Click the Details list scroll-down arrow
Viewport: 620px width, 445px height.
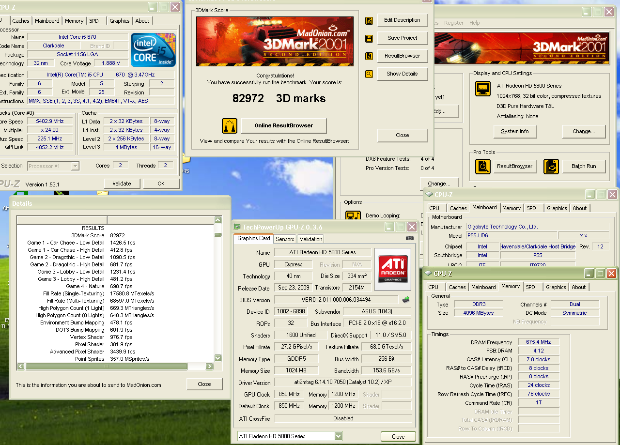tap(217, 358)
